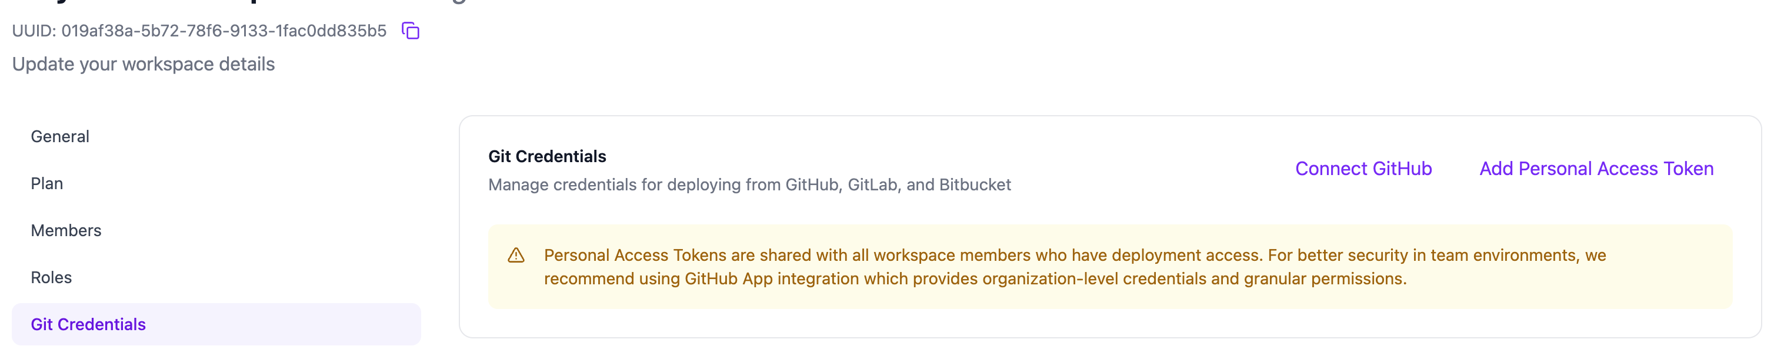Open the General settings section
1774x356 pixels.
coord(60,137)
